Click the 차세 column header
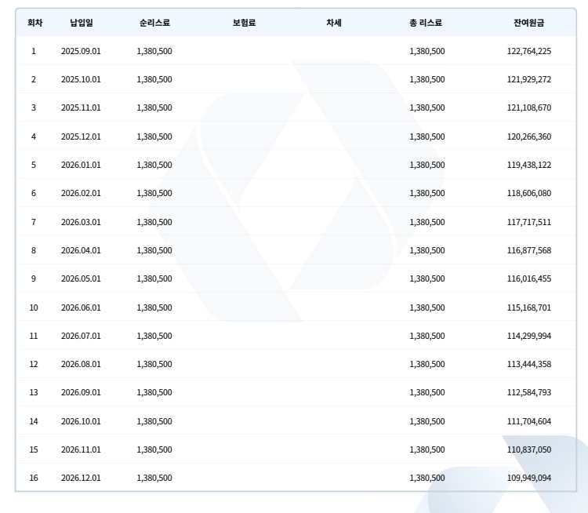 tap(334, 23)
